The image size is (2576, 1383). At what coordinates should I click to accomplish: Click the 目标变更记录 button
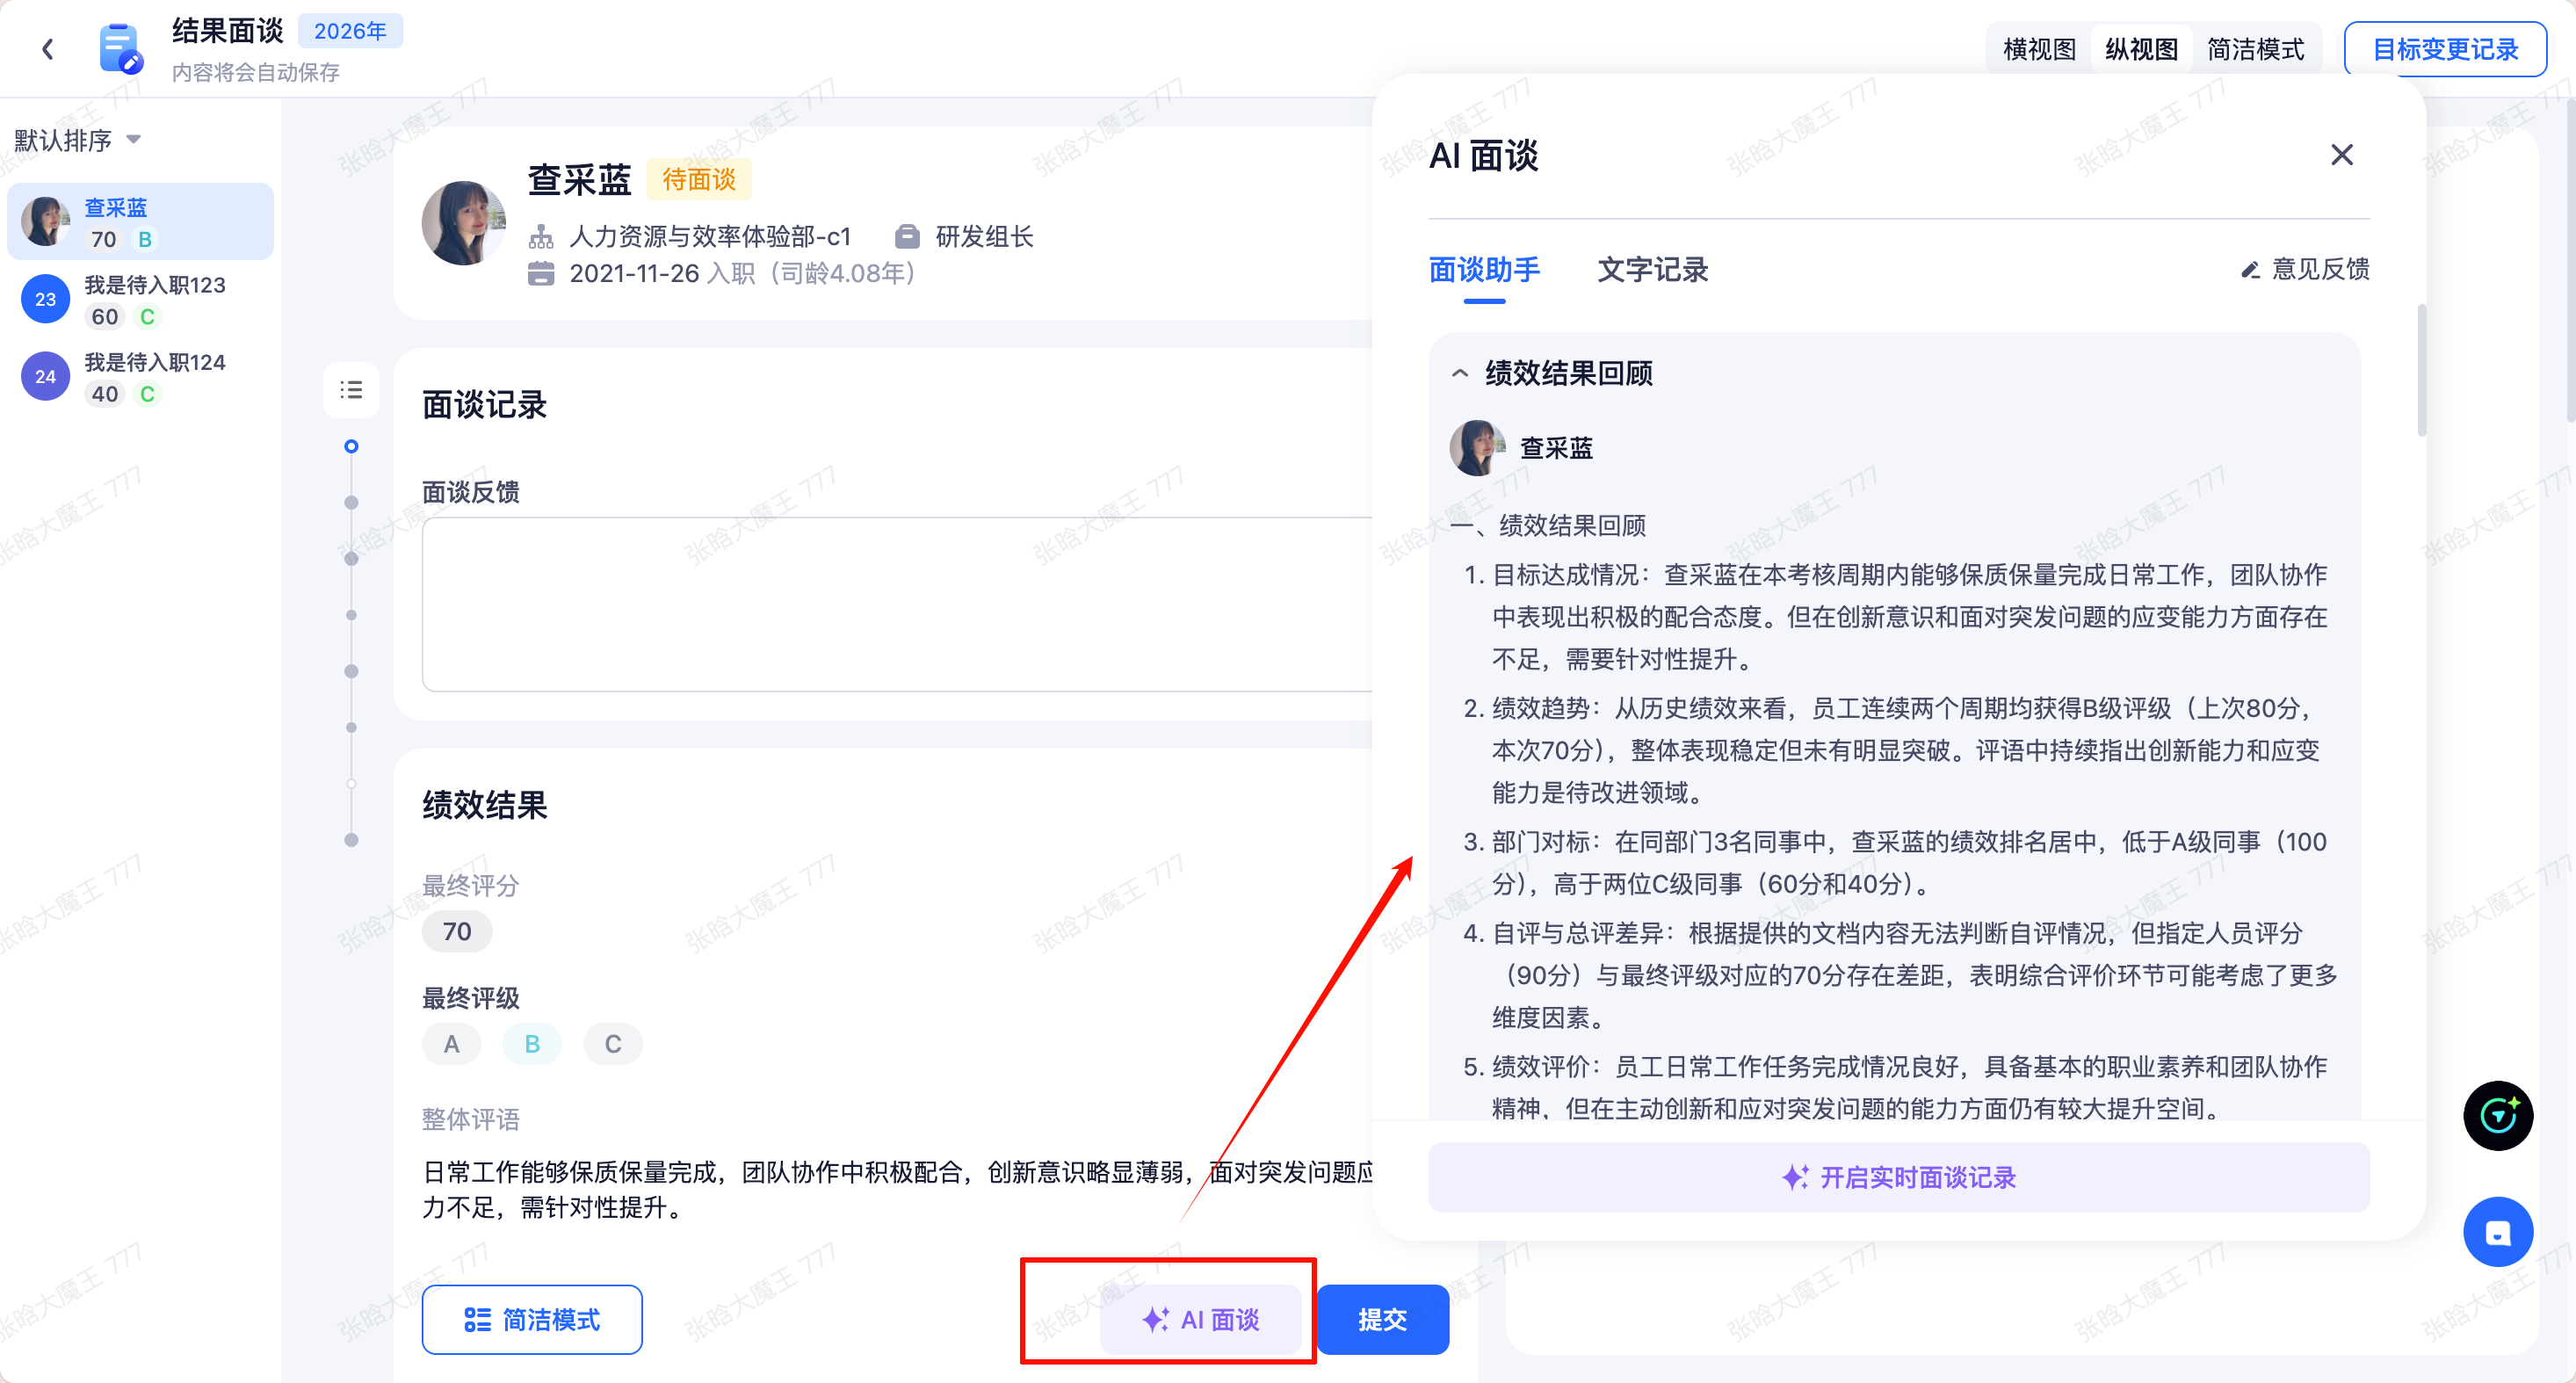point(2444,49)
